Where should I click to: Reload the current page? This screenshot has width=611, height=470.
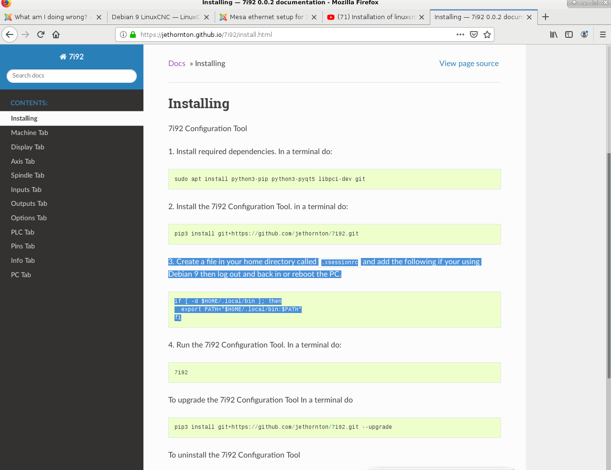tap(41, 34)
